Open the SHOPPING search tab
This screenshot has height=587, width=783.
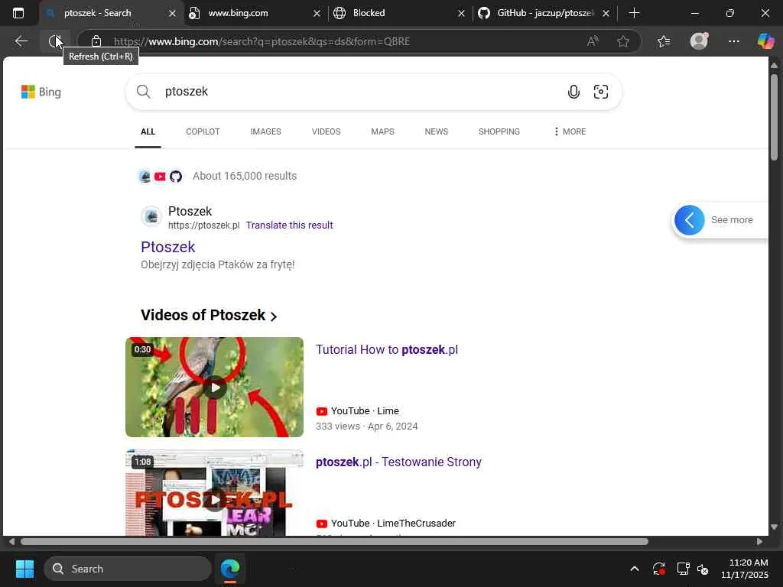click(499, 131)
